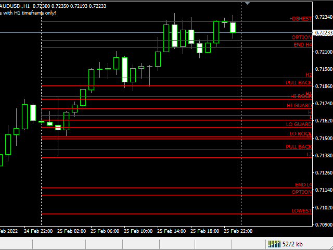This screenshot has height=250, width=333.
Task: Select the HIGHEST red level label
Action: [300, 19]
